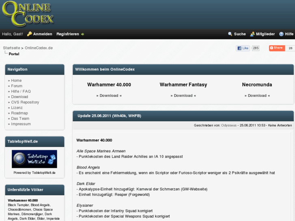This screenshot has width=295, height=221.
Task: Click the Facebook Like button
Action: pos(243,48)
